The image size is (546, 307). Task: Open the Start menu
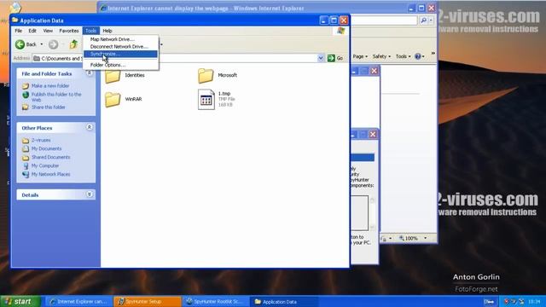(x=20, y=301)
